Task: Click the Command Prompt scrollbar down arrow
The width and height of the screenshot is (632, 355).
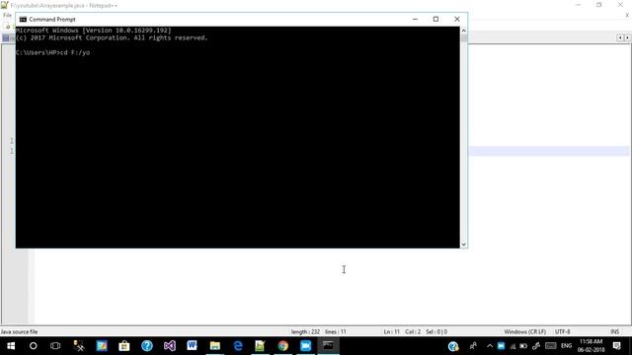Action: click(463, 245)
